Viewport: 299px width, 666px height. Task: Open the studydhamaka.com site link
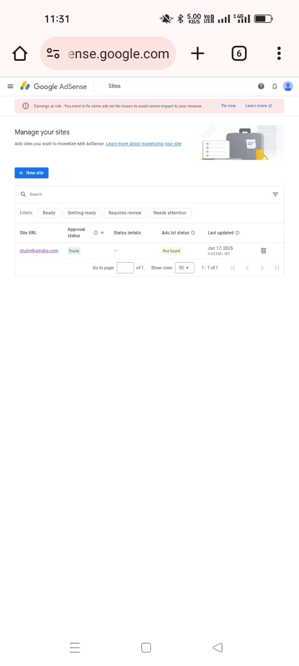coord(39,251)
